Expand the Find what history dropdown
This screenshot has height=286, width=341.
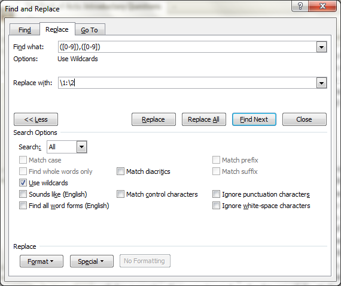321,47
